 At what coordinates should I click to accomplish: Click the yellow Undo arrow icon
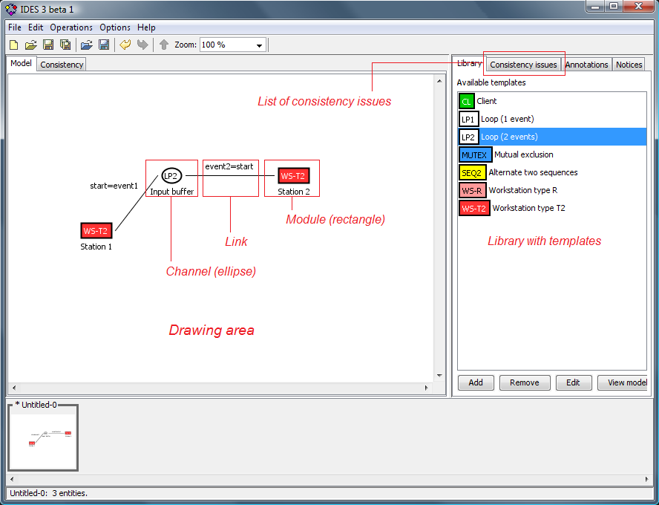point(125,45)
